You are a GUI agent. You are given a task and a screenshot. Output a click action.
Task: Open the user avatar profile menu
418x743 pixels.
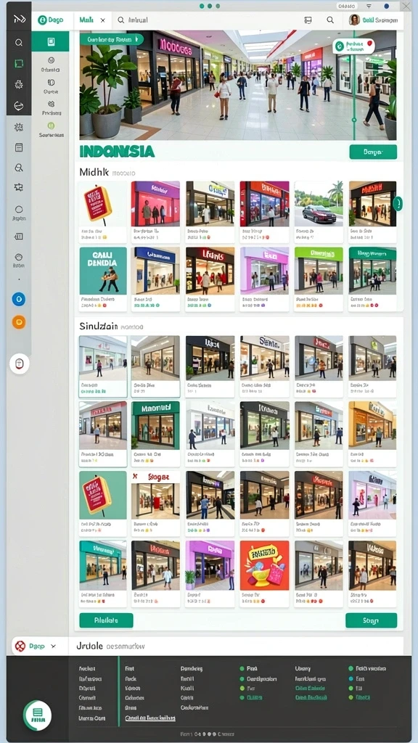click(354, 20)
